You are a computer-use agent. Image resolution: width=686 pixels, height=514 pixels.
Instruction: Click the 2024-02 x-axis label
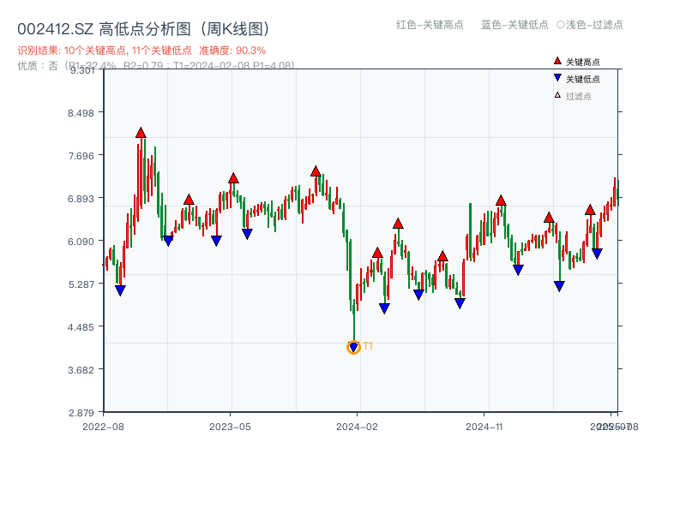(357, 427)
